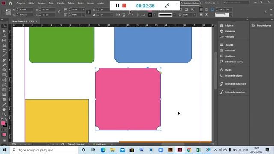Screen dimensions: 274x154
Task: Select the Gradient Swatch tool
Action: pyautogui.click(x=4, y=90)
